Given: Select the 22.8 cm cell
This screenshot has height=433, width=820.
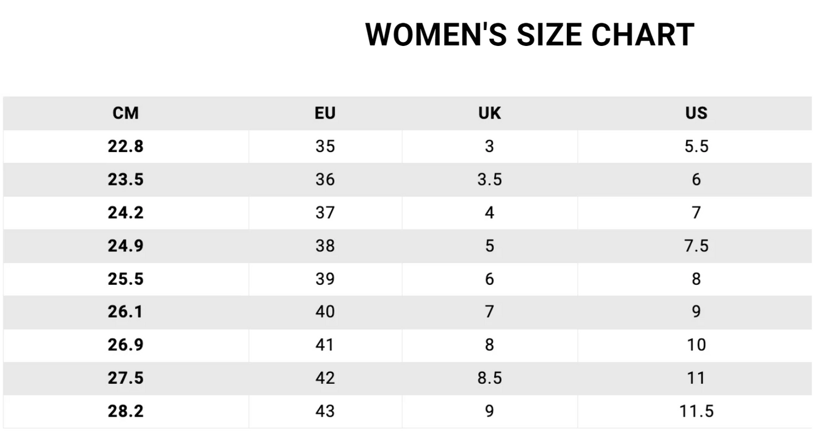Looking at the screenshot, I should (x=125, y=146).
